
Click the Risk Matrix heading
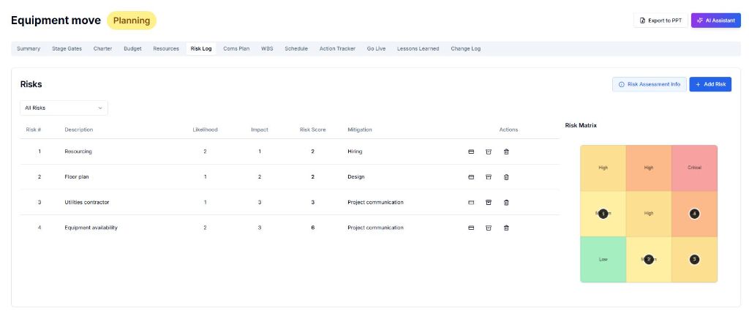pyautogui.click(x=581, y=125)
